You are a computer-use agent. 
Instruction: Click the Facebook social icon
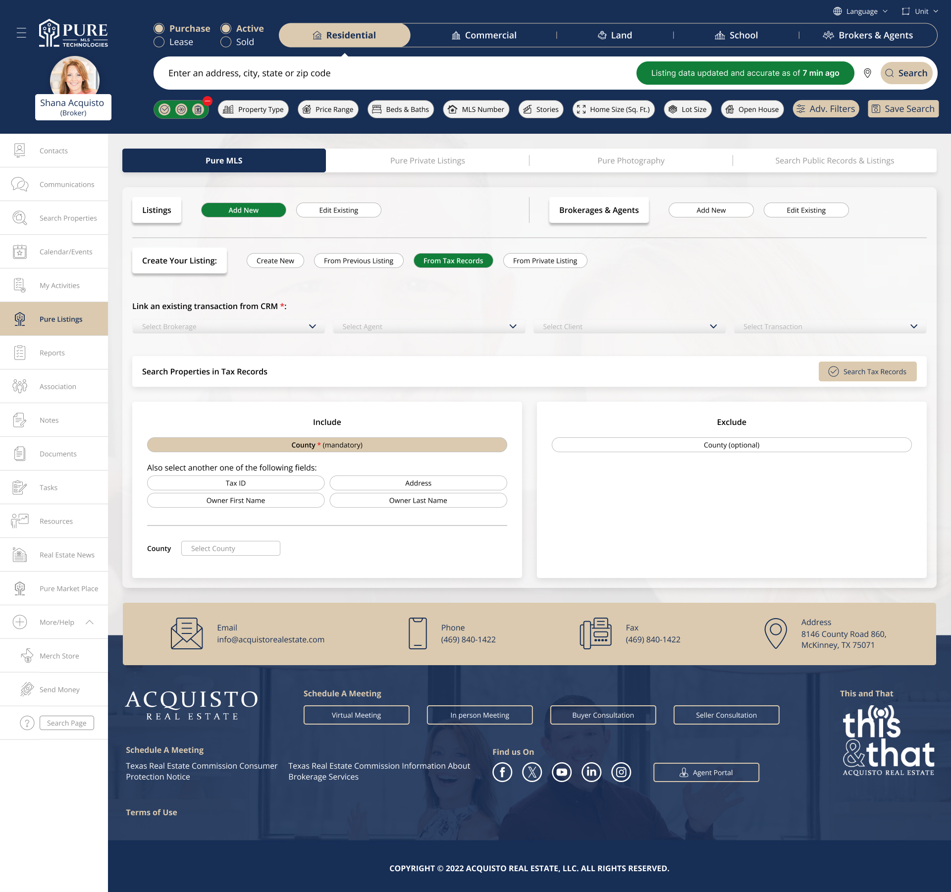pos(502,772)
